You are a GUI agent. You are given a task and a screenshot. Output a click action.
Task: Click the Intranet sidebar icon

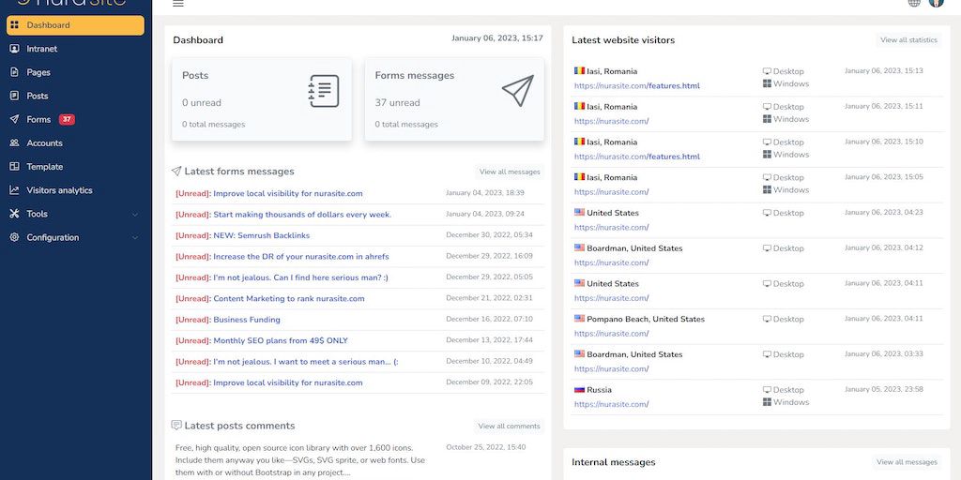click(14, 49)
